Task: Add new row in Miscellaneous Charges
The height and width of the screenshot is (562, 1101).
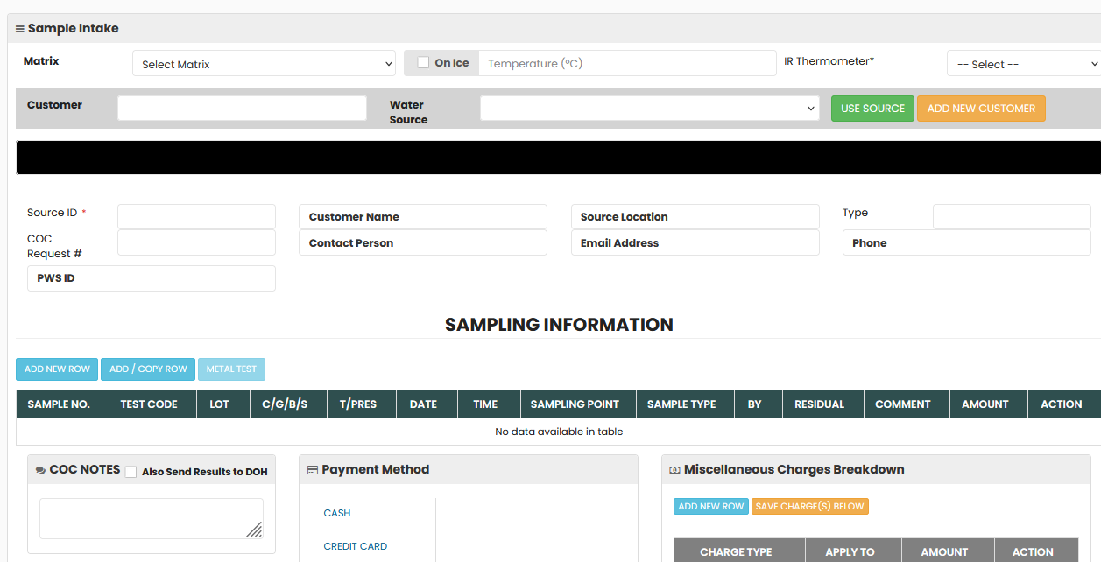Action: [x=711, y=506]
